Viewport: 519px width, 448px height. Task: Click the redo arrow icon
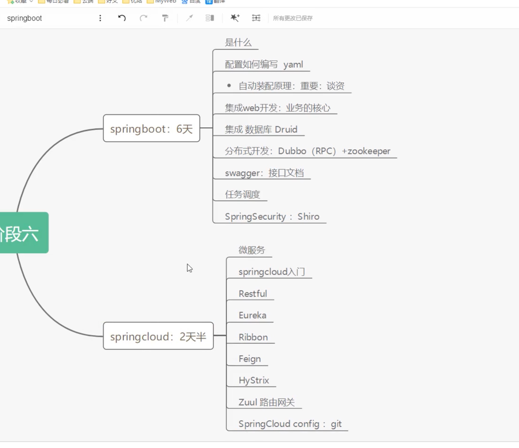pos(143,18)
